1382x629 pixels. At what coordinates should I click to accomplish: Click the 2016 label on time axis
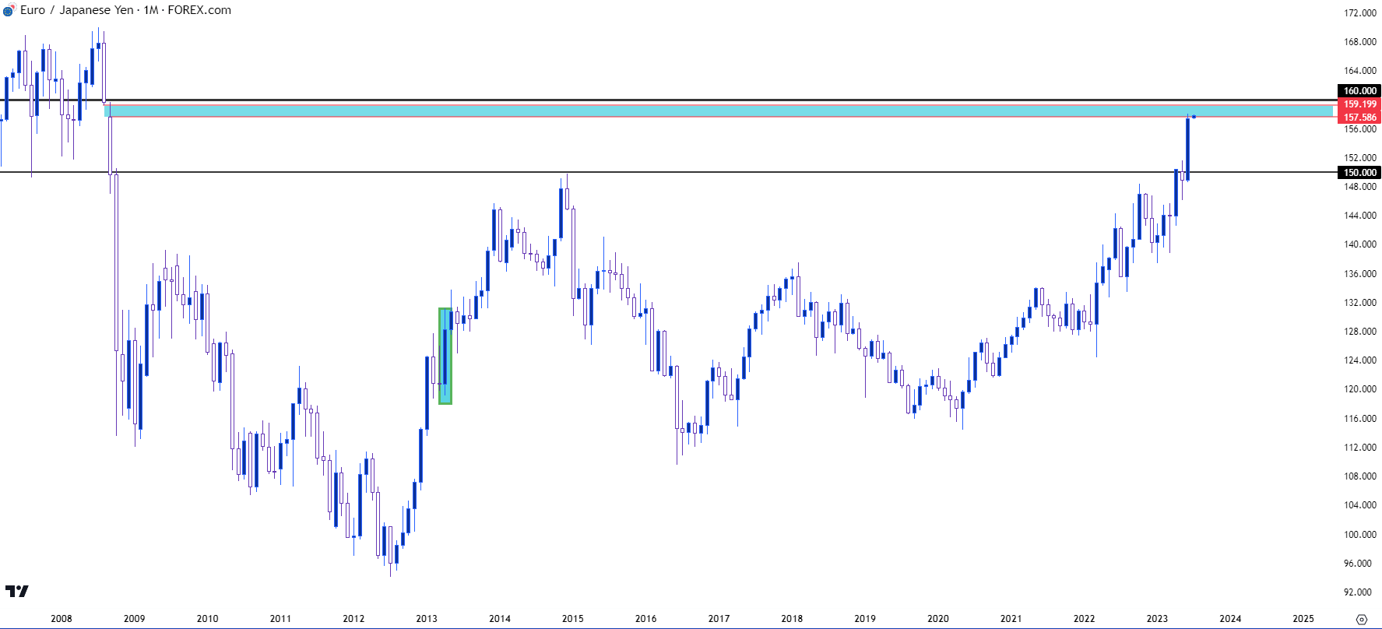646,619
